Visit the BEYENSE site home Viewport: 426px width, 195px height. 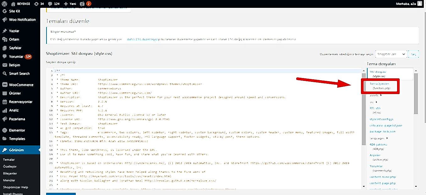tap(20, 4)
